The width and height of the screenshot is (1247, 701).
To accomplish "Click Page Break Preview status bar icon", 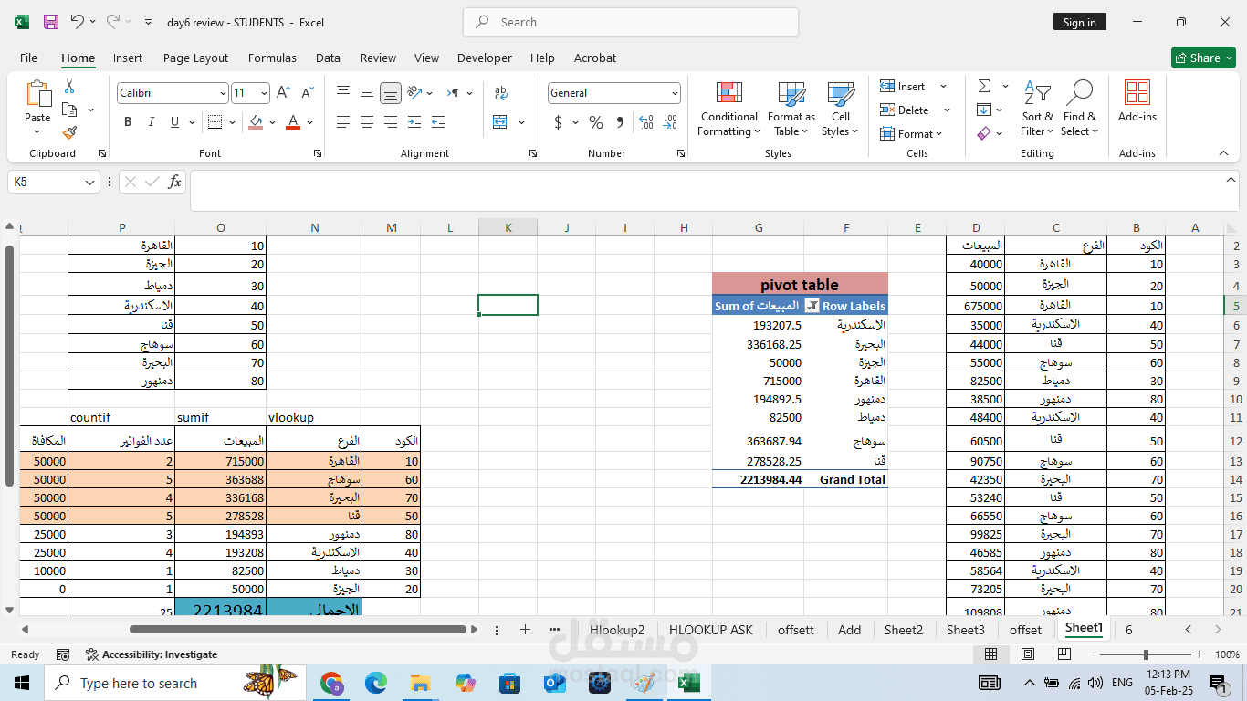I will click(1064, 654).
